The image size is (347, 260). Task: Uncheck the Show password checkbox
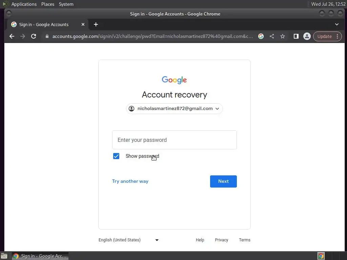(x=116, y=156)
